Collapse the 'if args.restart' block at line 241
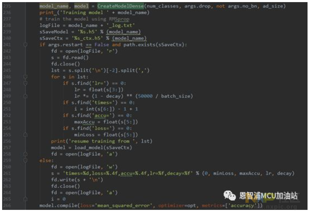The image size is (310, 212). [x=25, y=45]
